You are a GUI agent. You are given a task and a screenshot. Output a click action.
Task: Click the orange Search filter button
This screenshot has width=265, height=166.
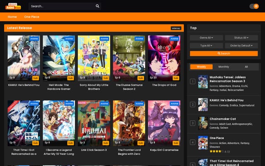224,54
